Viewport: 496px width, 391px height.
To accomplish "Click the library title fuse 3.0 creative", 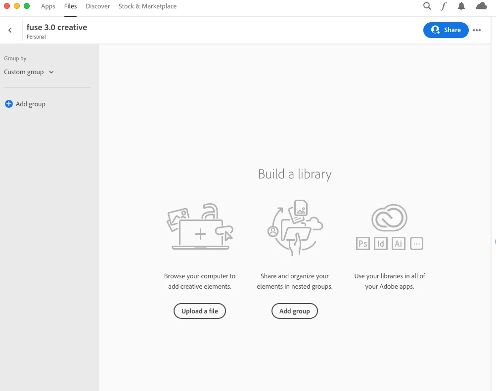I will 57,27.
